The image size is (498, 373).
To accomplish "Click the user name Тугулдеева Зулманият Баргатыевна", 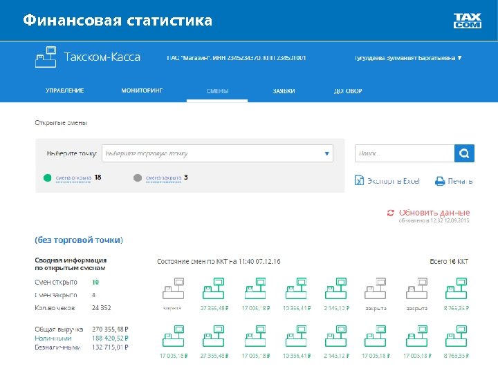I will point(405,58).
